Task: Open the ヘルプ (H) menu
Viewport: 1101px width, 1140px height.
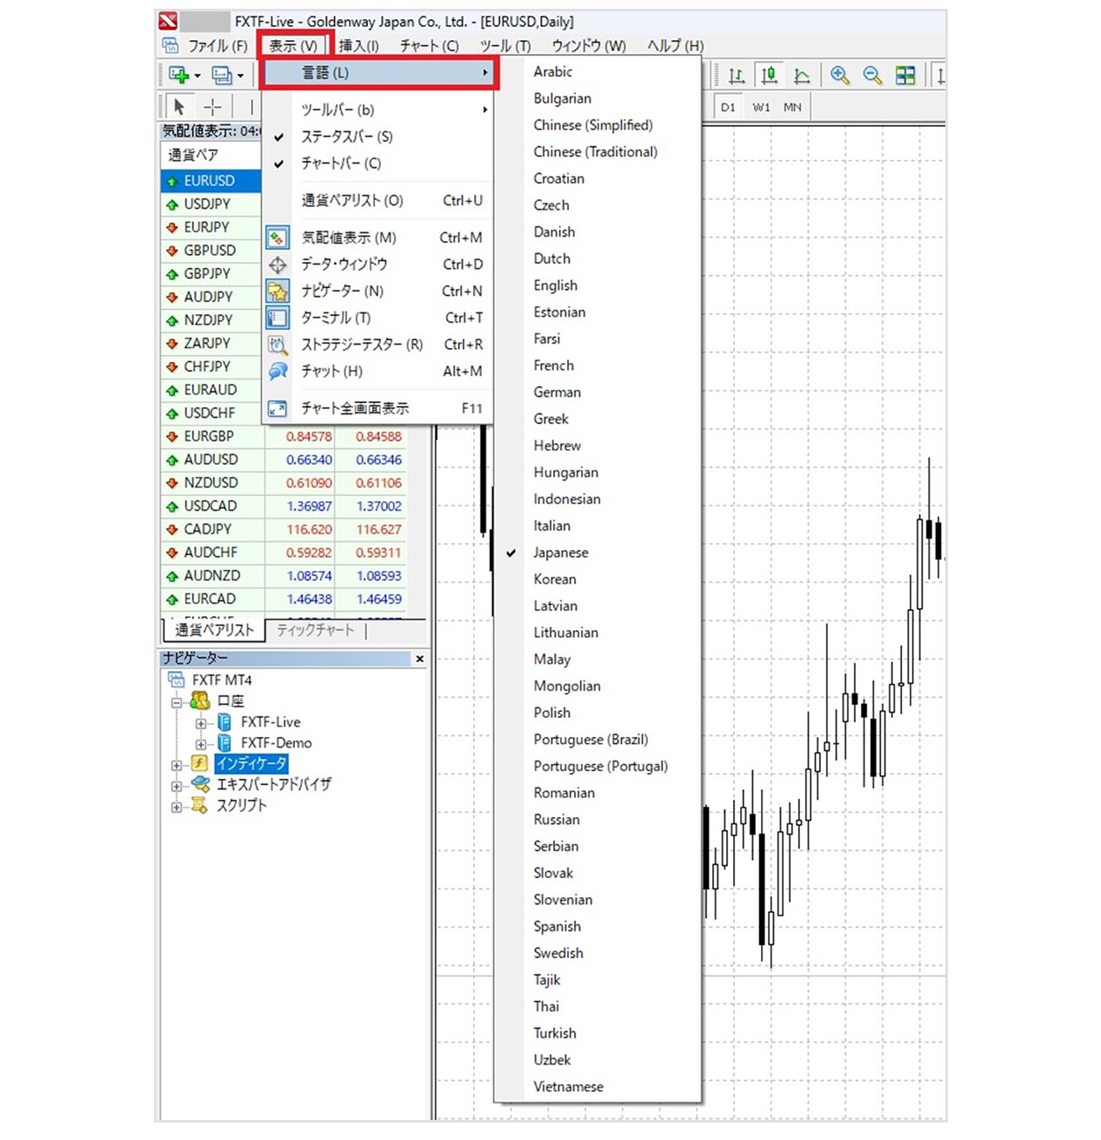Action: (675, 45)
